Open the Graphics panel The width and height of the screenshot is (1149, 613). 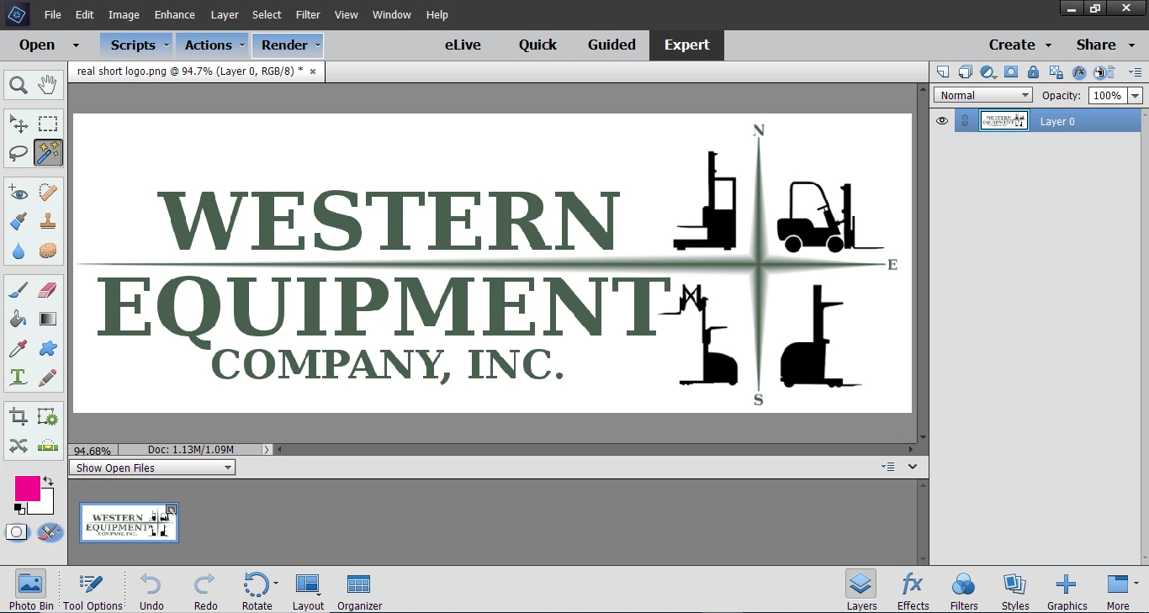pyautogui.click(x=1067, y=590)
